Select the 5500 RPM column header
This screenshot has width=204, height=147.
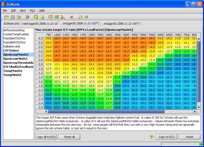[x=152, y=35]
